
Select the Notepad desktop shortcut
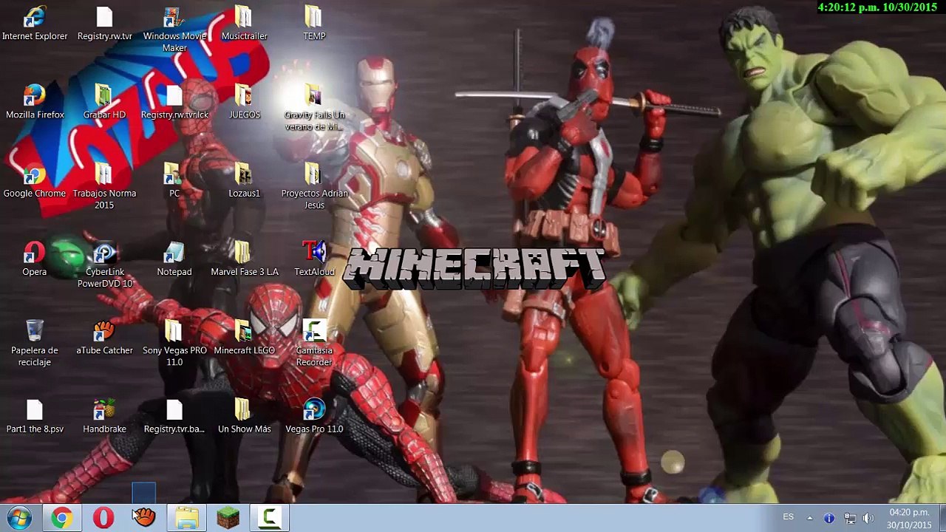(174, 259)
